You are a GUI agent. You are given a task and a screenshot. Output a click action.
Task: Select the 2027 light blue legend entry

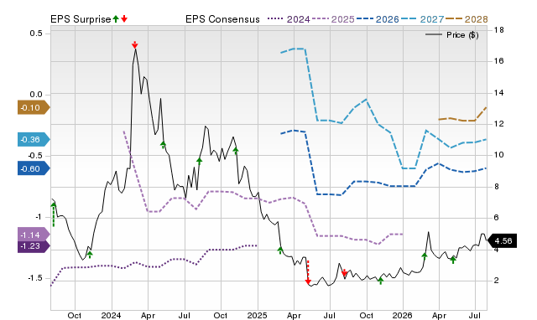tap(423, 19)
